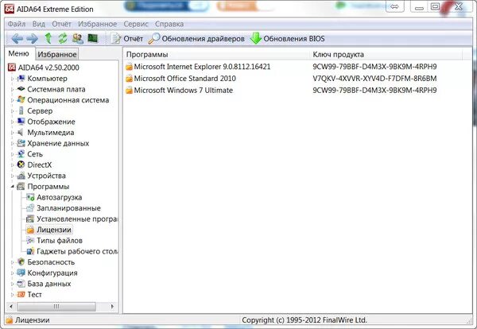Click the Forward navigation arrow
477x329 pixels.
pyautogui.click(x=33, y=39)
